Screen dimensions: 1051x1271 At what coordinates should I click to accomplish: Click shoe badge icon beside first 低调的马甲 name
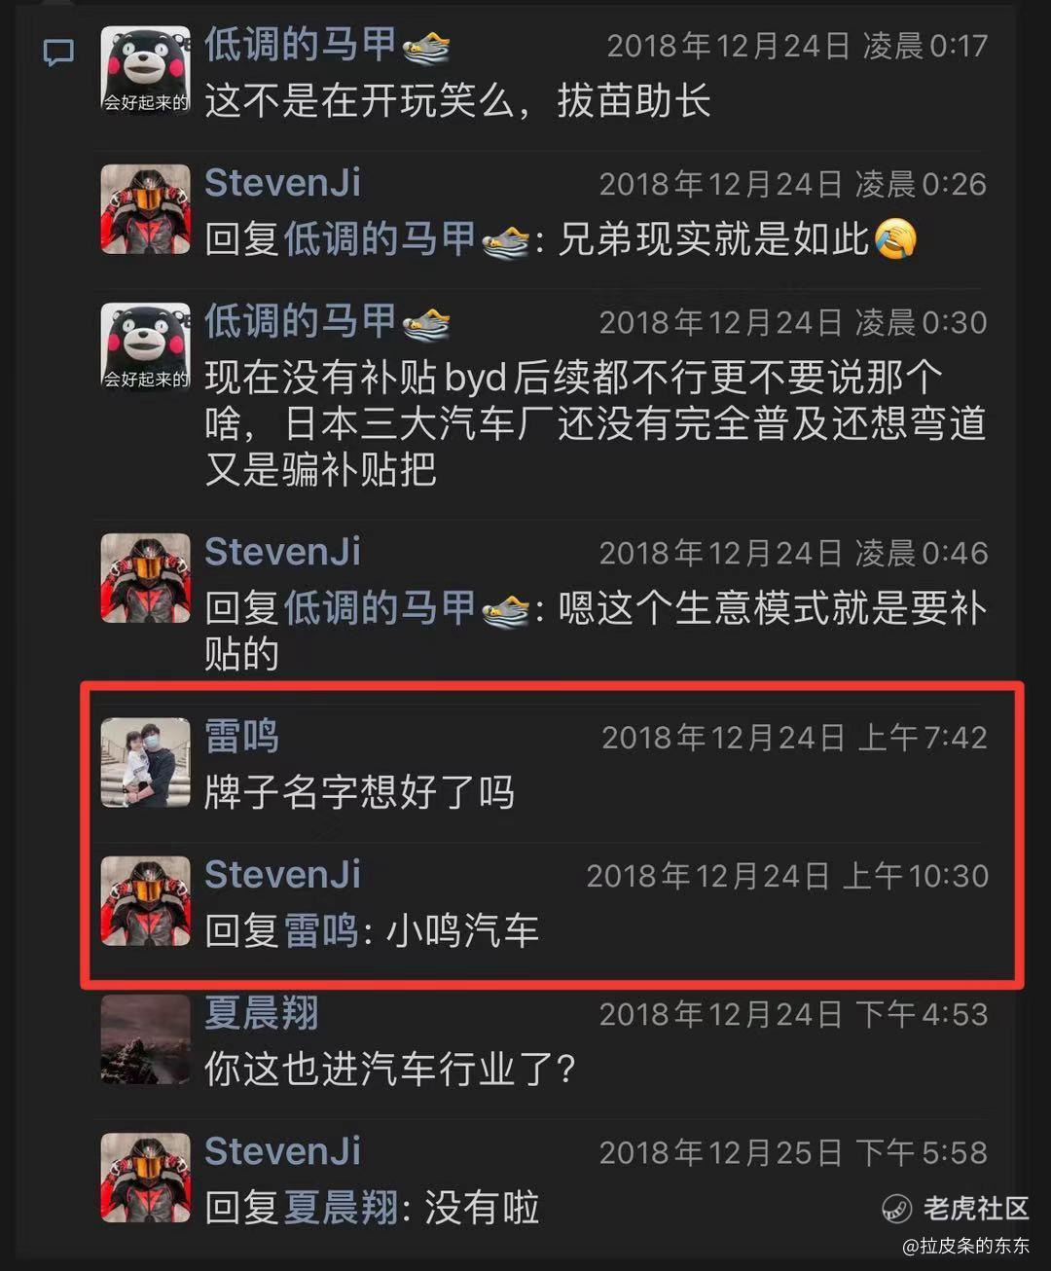pyautogui.click(x=426, y=46)
